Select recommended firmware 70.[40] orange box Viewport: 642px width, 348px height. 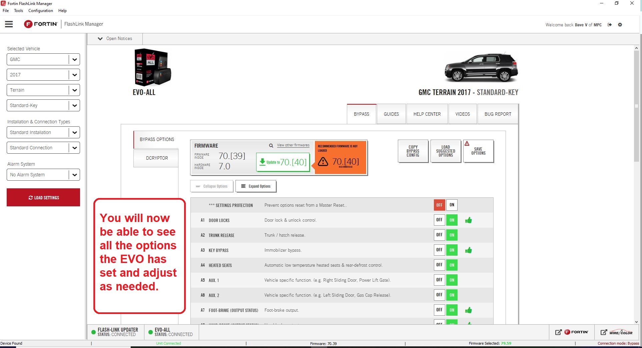pyautogui.click(x=341, y=157)
